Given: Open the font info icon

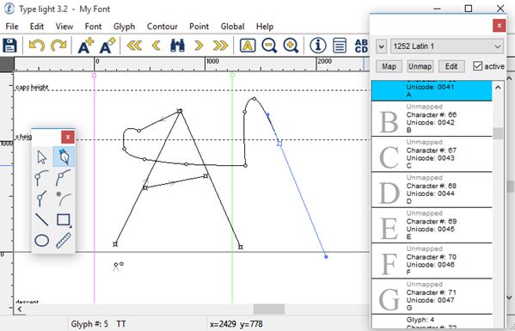Looking at the screenshot, I should [x=318, y=46].
